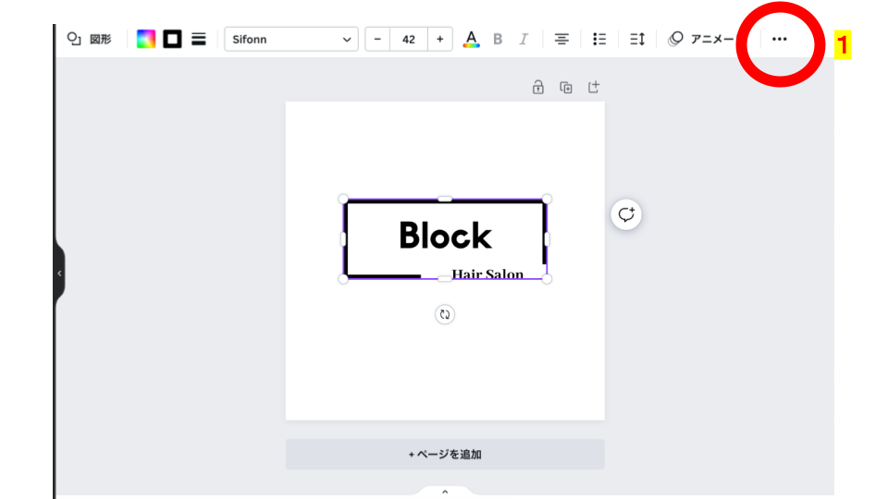The image size is (888, 499).
Task: Open the border style lines icon
Action: (x=199, y=39)
